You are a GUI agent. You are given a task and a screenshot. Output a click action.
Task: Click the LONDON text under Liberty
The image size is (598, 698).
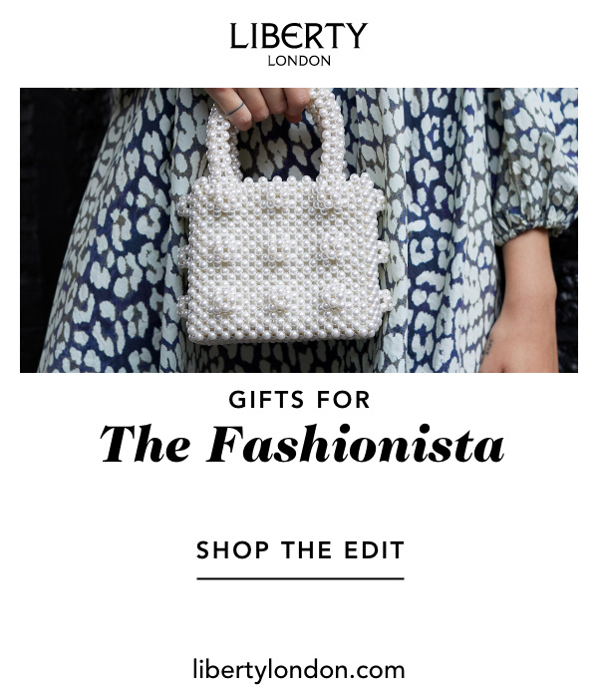coord(299,61)
